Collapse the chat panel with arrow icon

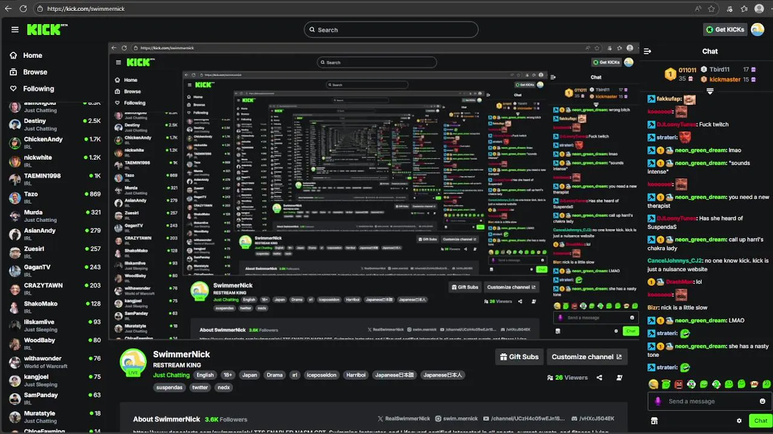(647, 51)
